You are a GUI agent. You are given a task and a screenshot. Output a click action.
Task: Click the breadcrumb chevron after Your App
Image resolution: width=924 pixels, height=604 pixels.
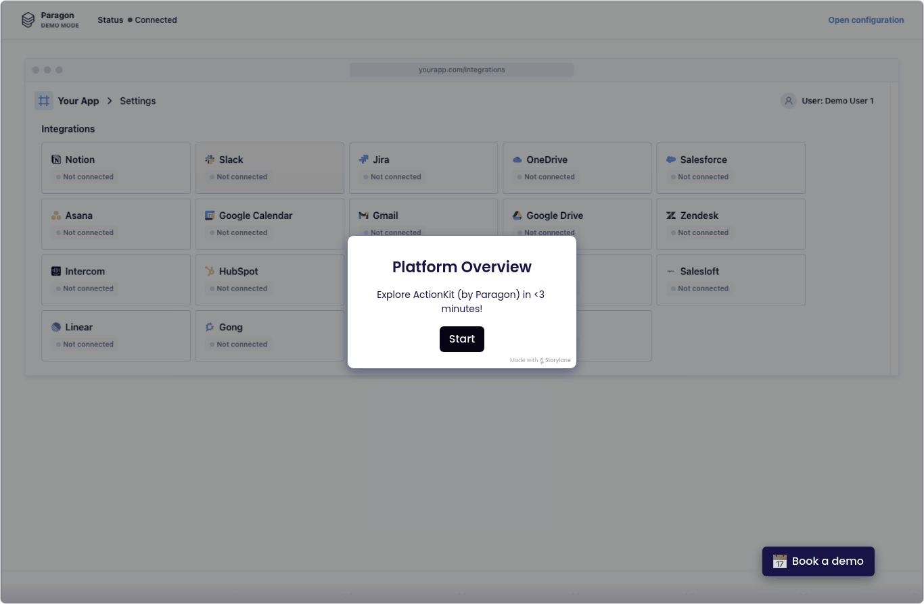pyautogui.click(x=110, y=101)
